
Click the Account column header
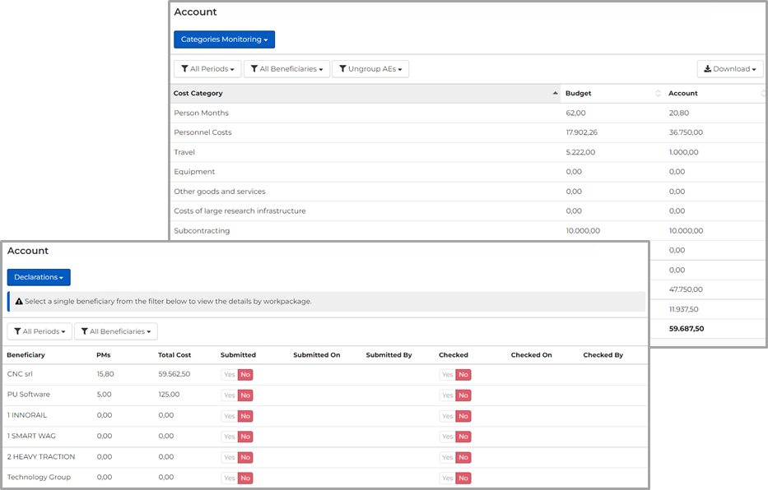point(683,94)
